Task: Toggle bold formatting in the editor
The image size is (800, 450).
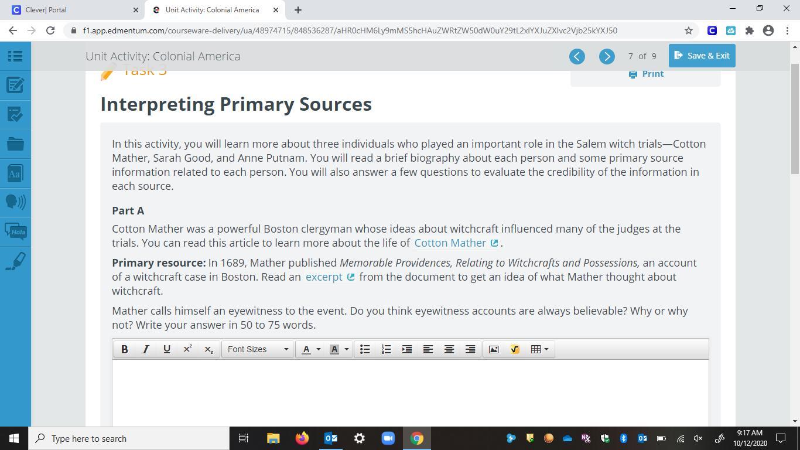Action: tap(124, 349)
